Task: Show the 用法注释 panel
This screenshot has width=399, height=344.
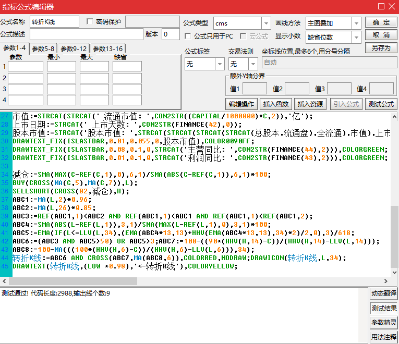Action: [384, 337]
